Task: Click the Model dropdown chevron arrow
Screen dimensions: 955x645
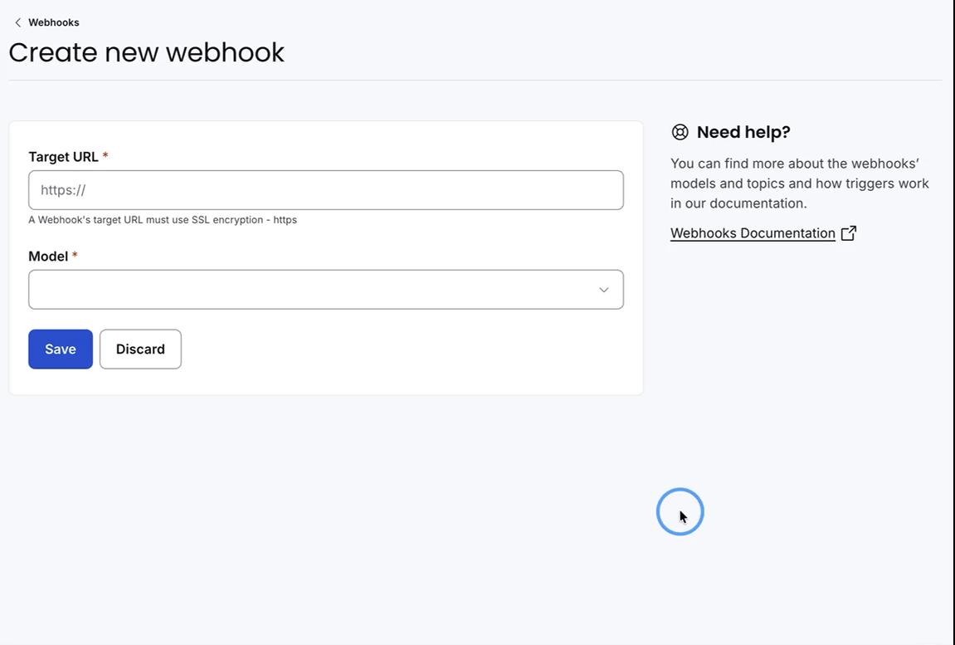Action: [603, 290]
